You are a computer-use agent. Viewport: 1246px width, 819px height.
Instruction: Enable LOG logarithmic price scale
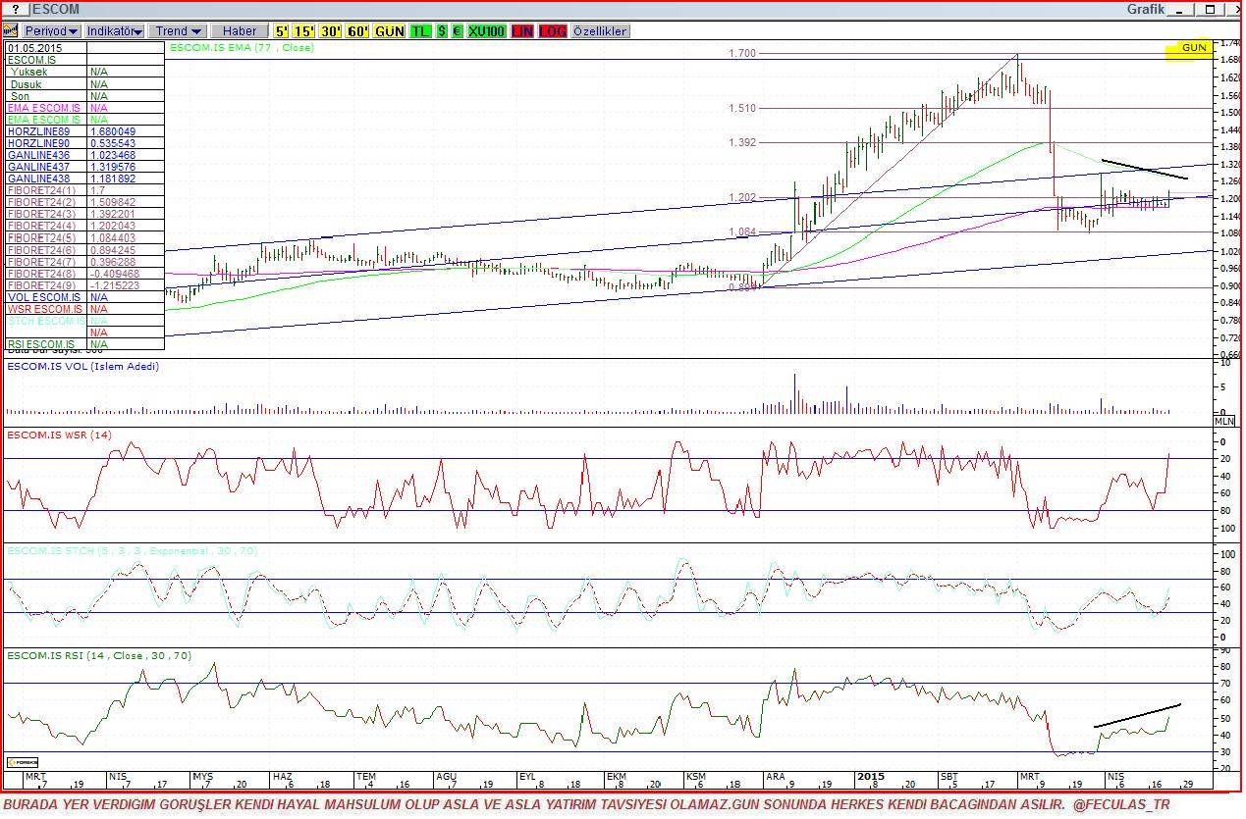tap(553, 31)
